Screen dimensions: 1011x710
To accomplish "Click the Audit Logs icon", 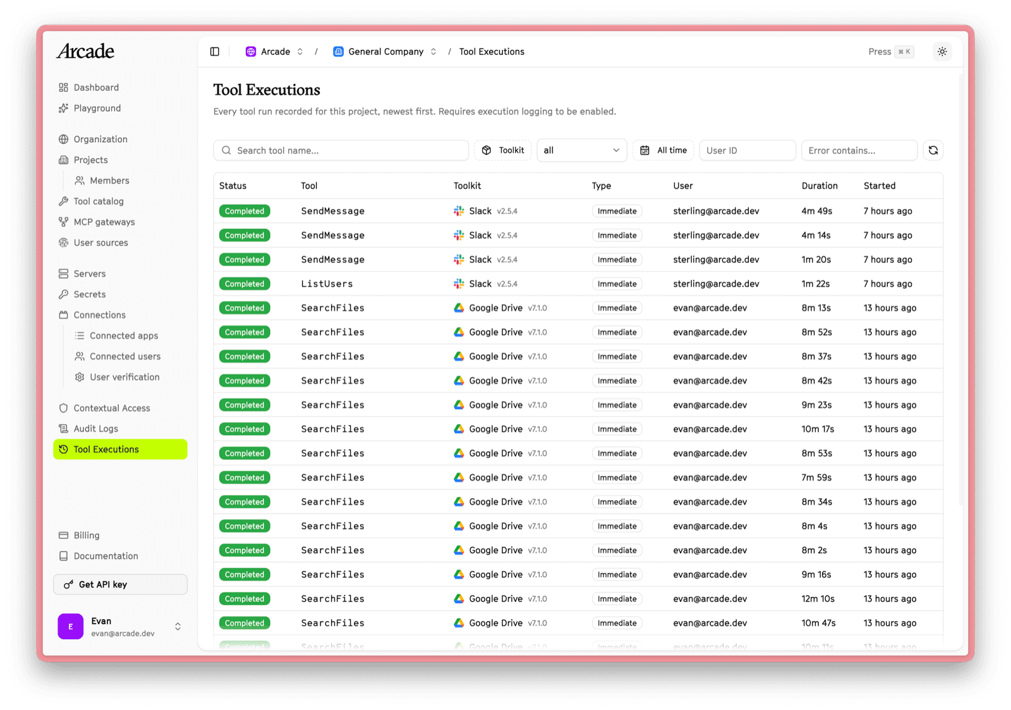I will point(63,429).
